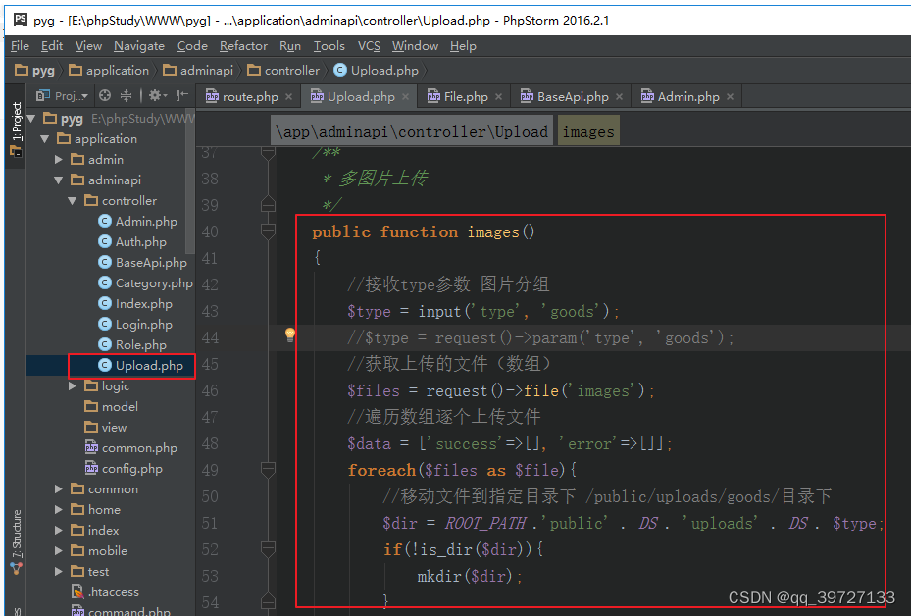Image resolution: width=911 pixels, height=616 pixels.
Task: Expand the mobile folder
Action: [58, 551]
